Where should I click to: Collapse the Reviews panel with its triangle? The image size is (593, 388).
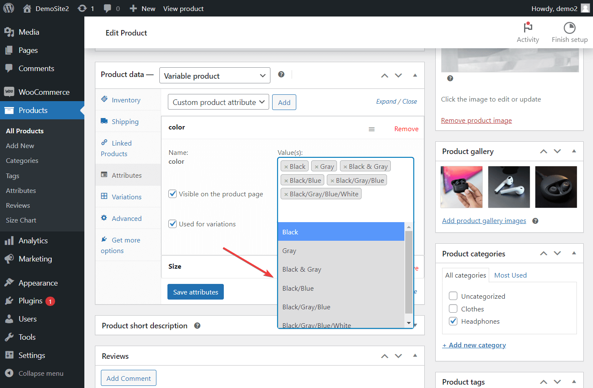(415, 355)
